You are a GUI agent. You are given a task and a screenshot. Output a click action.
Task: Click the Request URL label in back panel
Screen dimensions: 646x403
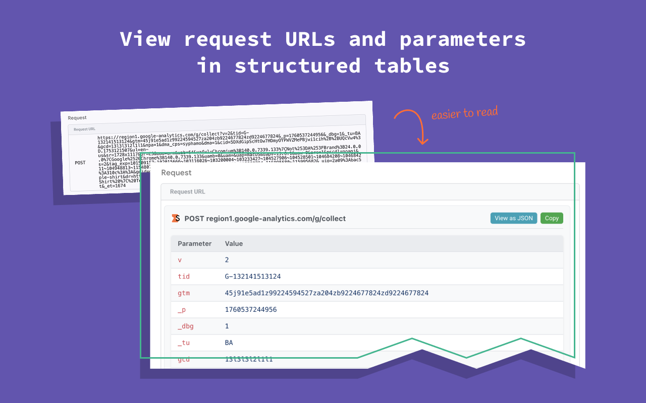click(84, 129)
